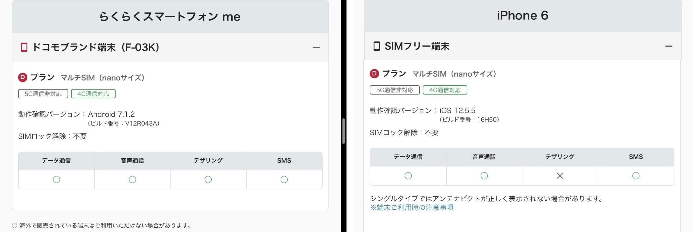693x232 pixels.
Task: Click the data通信 circle mark in left table
Action: pos(56,180)
